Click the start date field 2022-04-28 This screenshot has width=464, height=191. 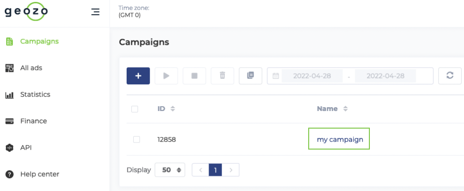[313, 76]
